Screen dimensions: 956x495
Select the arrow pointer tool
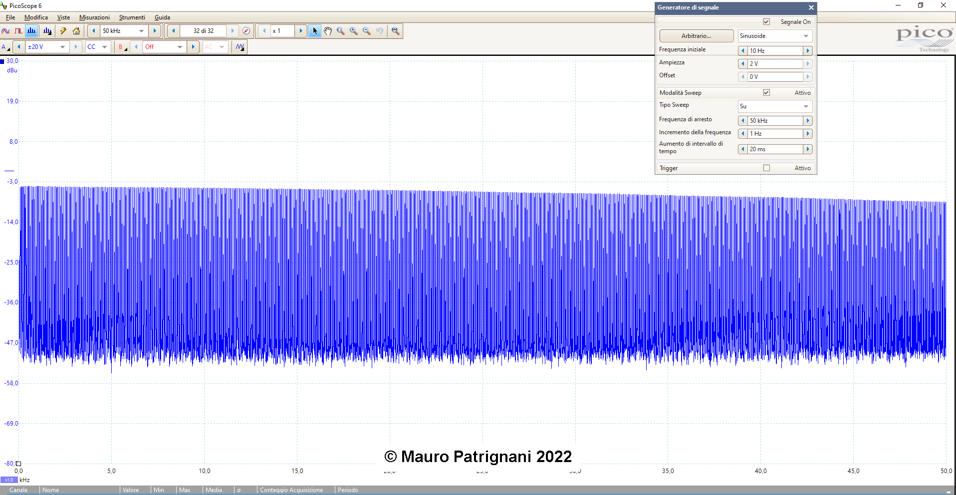(x=315, y=31)
